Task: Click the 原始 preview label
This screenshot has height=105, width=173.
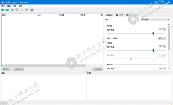Action: [x=3, y=73]
